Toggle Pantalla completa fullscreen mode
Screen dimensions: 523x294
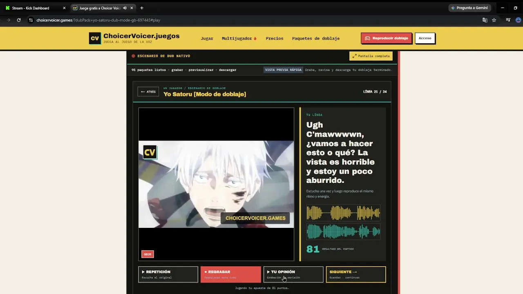tap(371, 56)
